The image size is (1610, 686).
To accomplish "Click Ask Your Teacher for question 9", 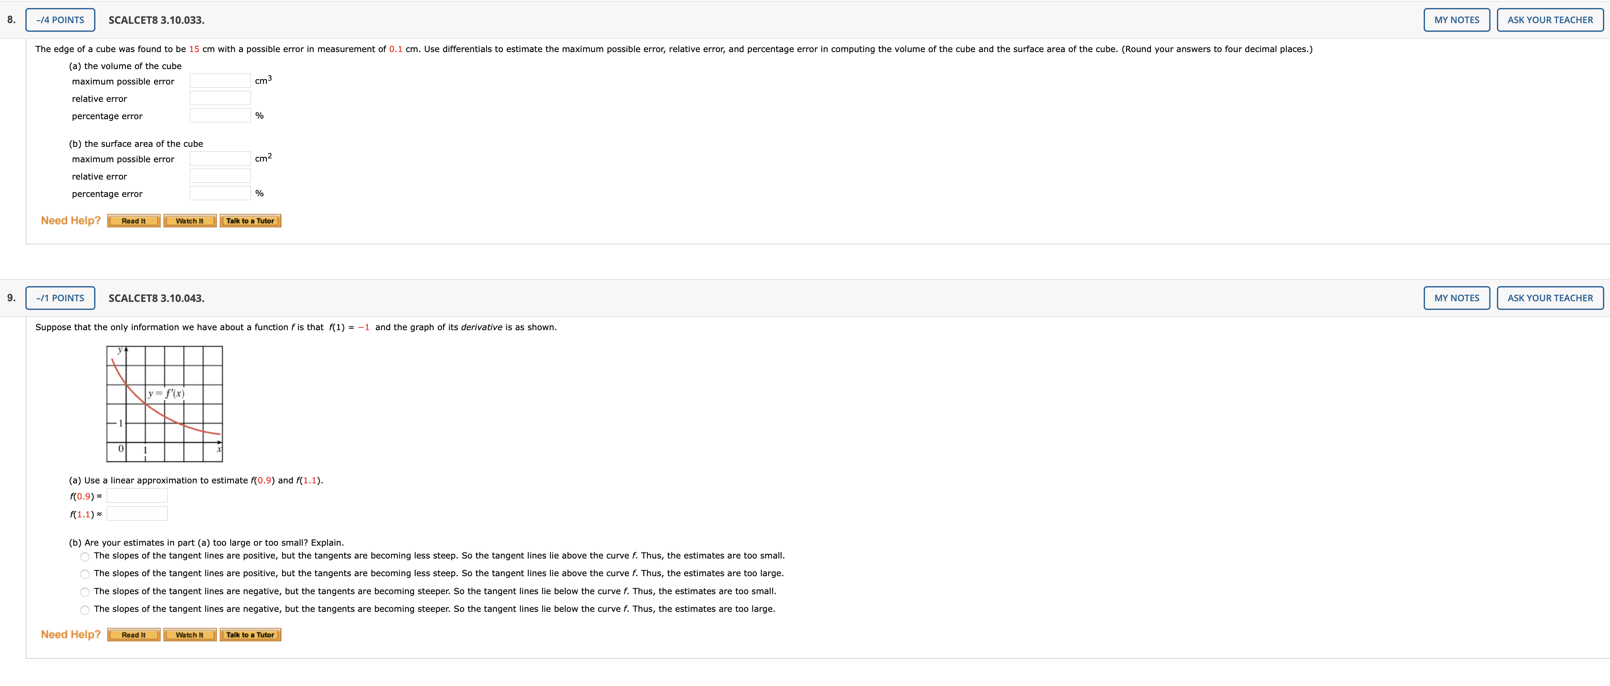I will pyautogui.click(x=1549, y=298).
